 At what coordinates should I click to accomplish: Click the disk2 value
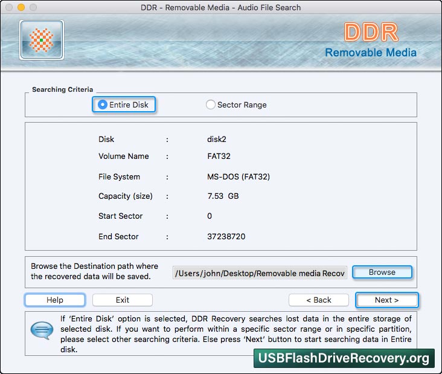[217, 140]
